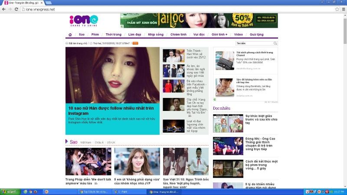Go back using browser back arrow

coord(4,9)
